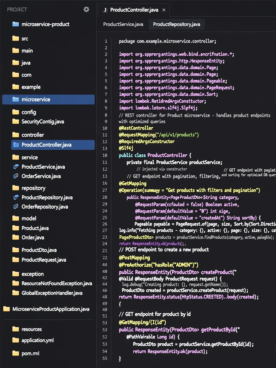The height and width of the screenshot is (368, 276).
Task: Click the repository folder icon
Action: click(16, 188)
